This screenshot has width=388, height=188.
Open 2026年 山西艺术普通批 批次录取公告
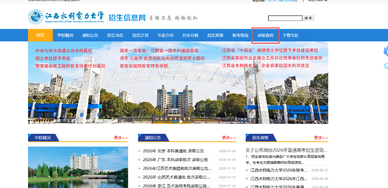pyautogui.click(x=176, y=177)
